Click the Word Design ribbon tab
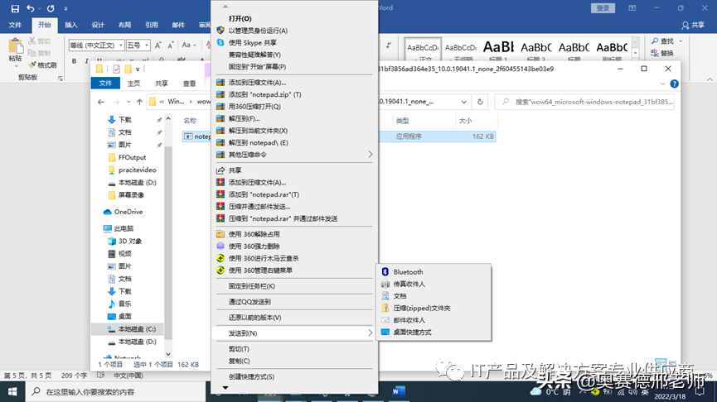This screenshot has width=717, height=402. click(98, 25)
